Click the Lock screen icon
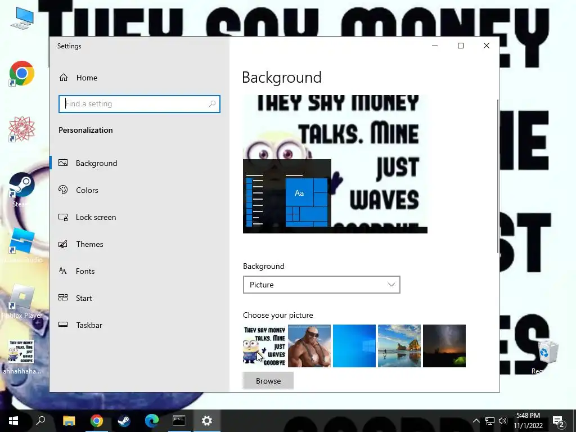The height and width of the screenshot is (432, 576). 63,217
